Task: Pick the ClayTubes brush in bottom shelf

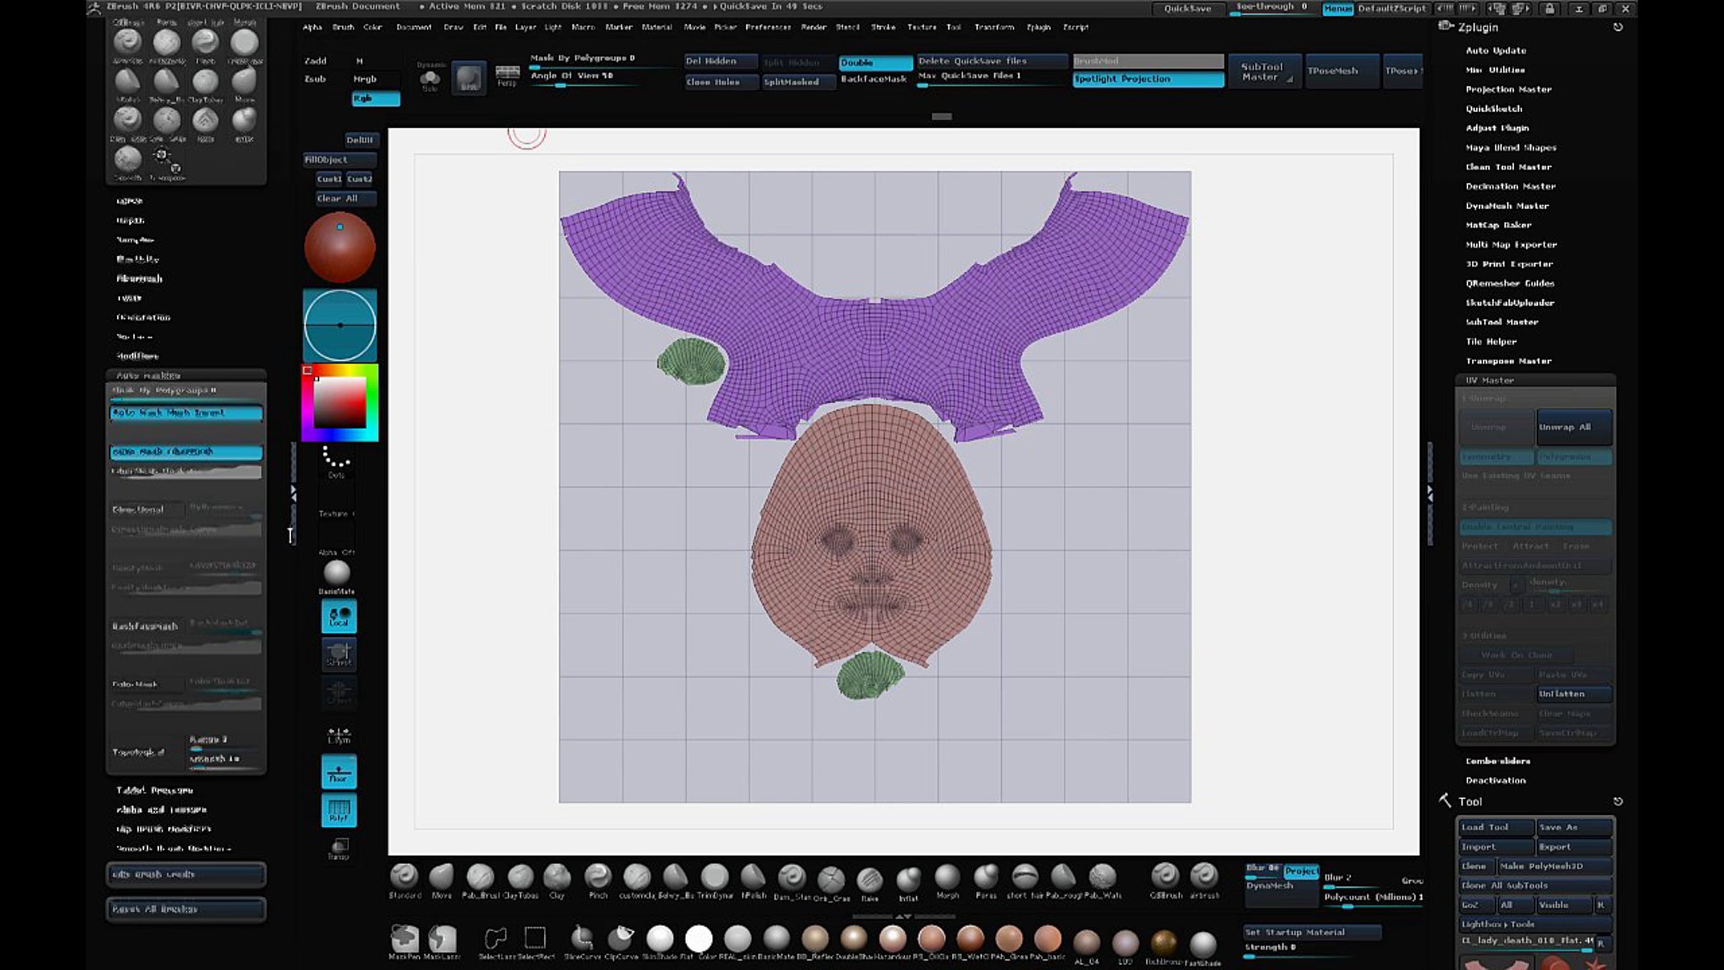Action: (x=520, y=878)
